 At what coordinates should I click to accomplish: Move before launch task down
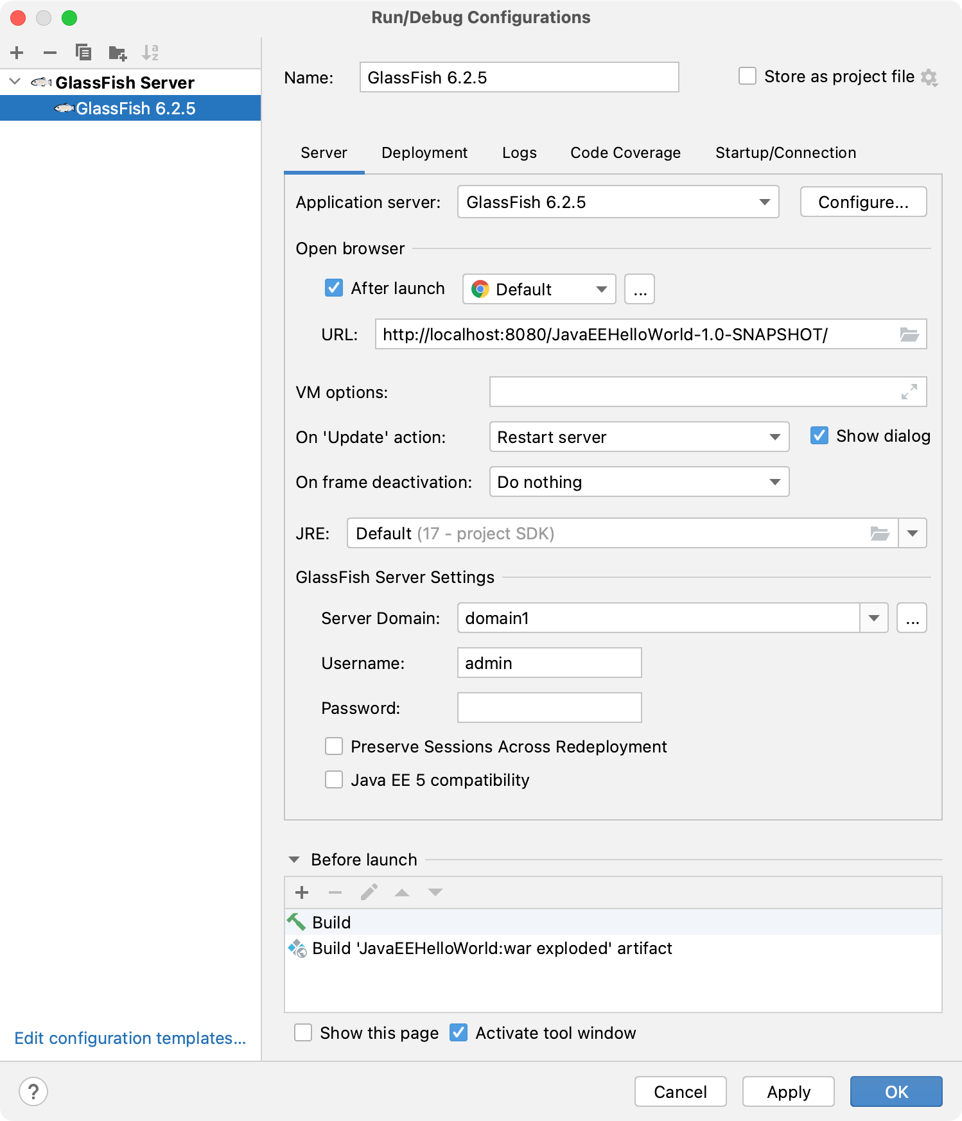pos(435,892)
